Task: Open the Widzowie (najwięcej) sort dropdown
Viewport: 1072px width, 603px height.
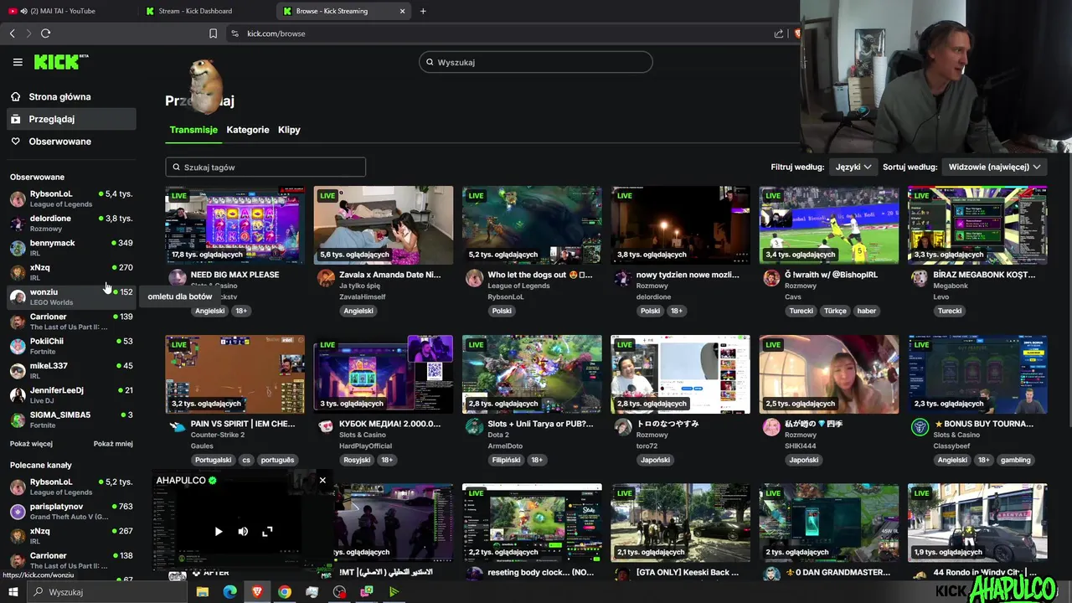Action: pos(994,167)
